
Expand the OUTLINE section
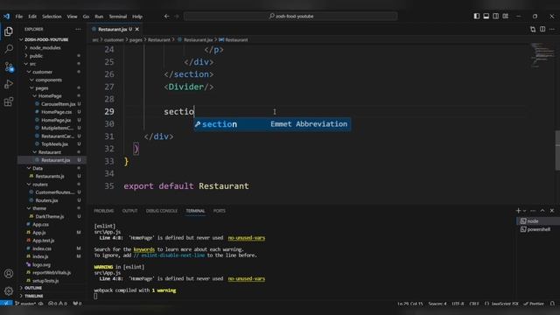[33, 288]
